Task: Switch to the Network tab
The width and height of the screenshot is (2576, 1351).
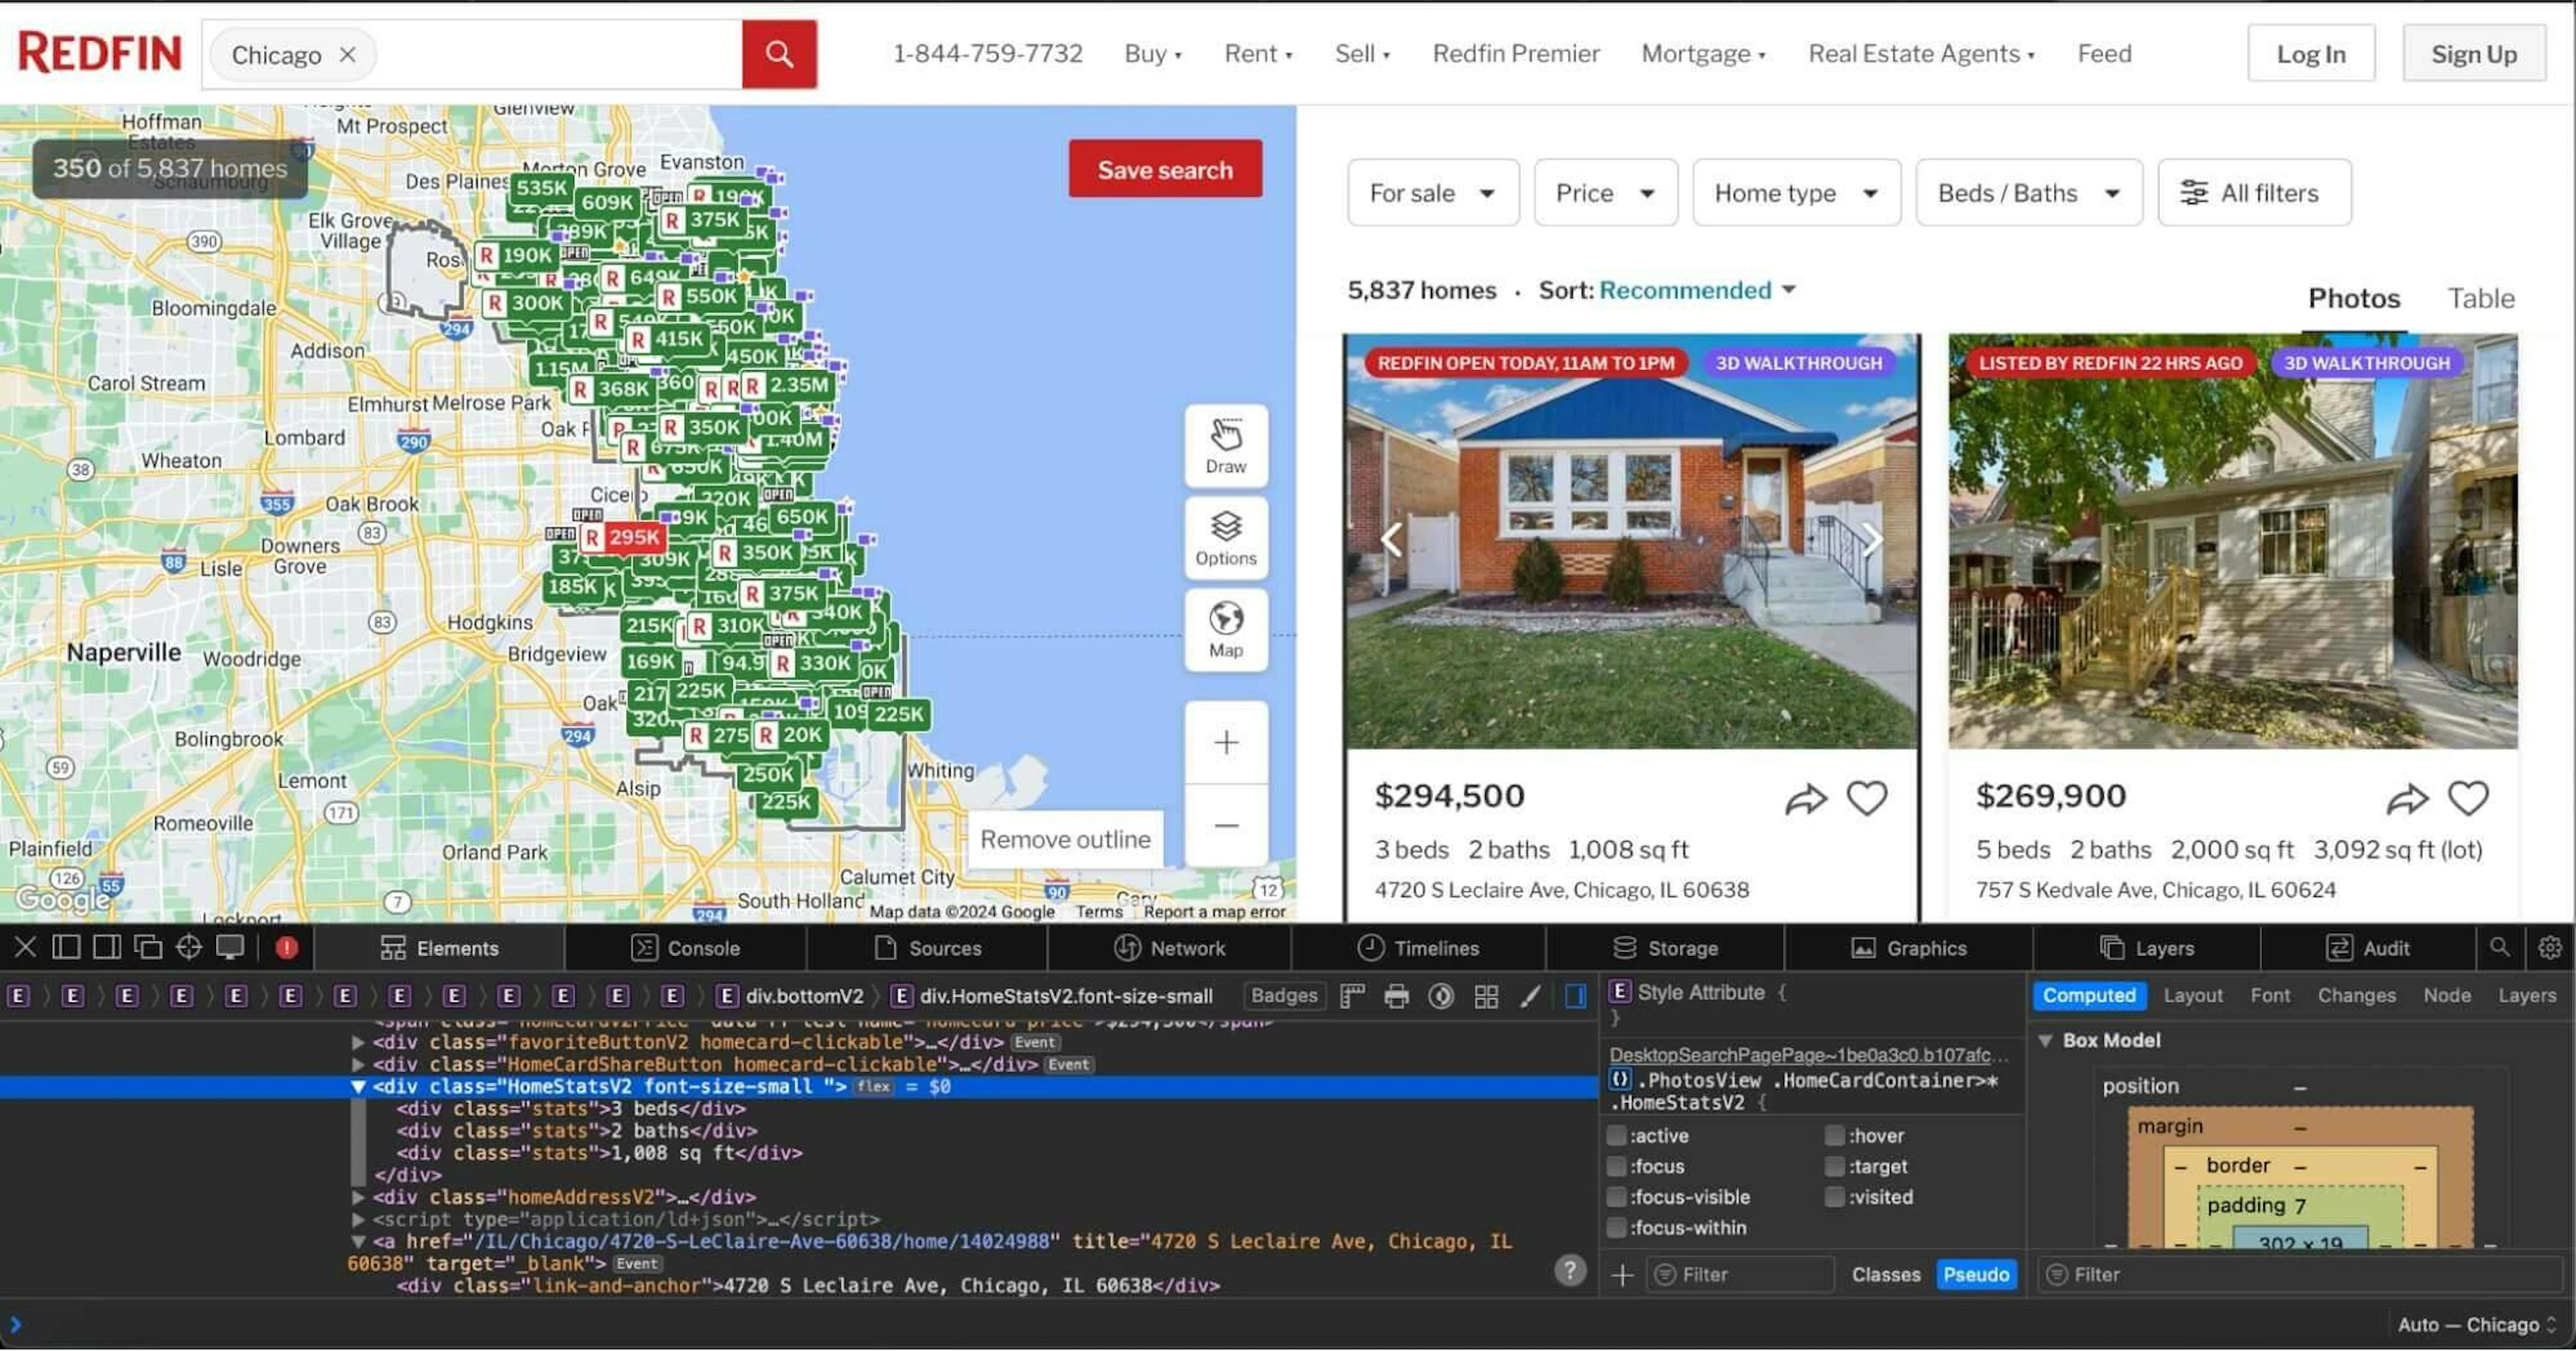Action: pyautogui.click(x=1170, y=947)
